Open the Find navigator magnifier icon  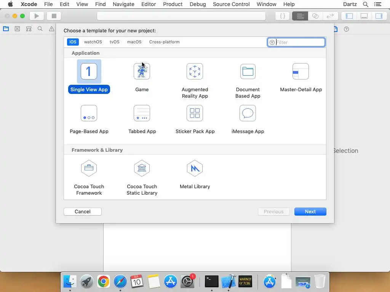tap(40, 29)
